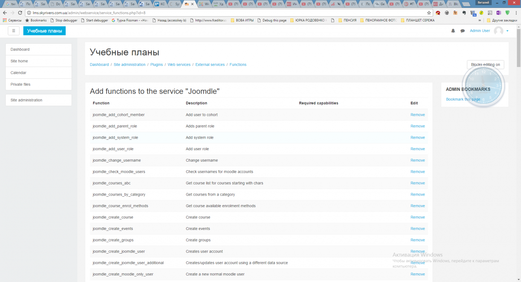The image size is (521, 282).
Task: Select Site administration in the sidebar
Action: [x=26, y=100]
